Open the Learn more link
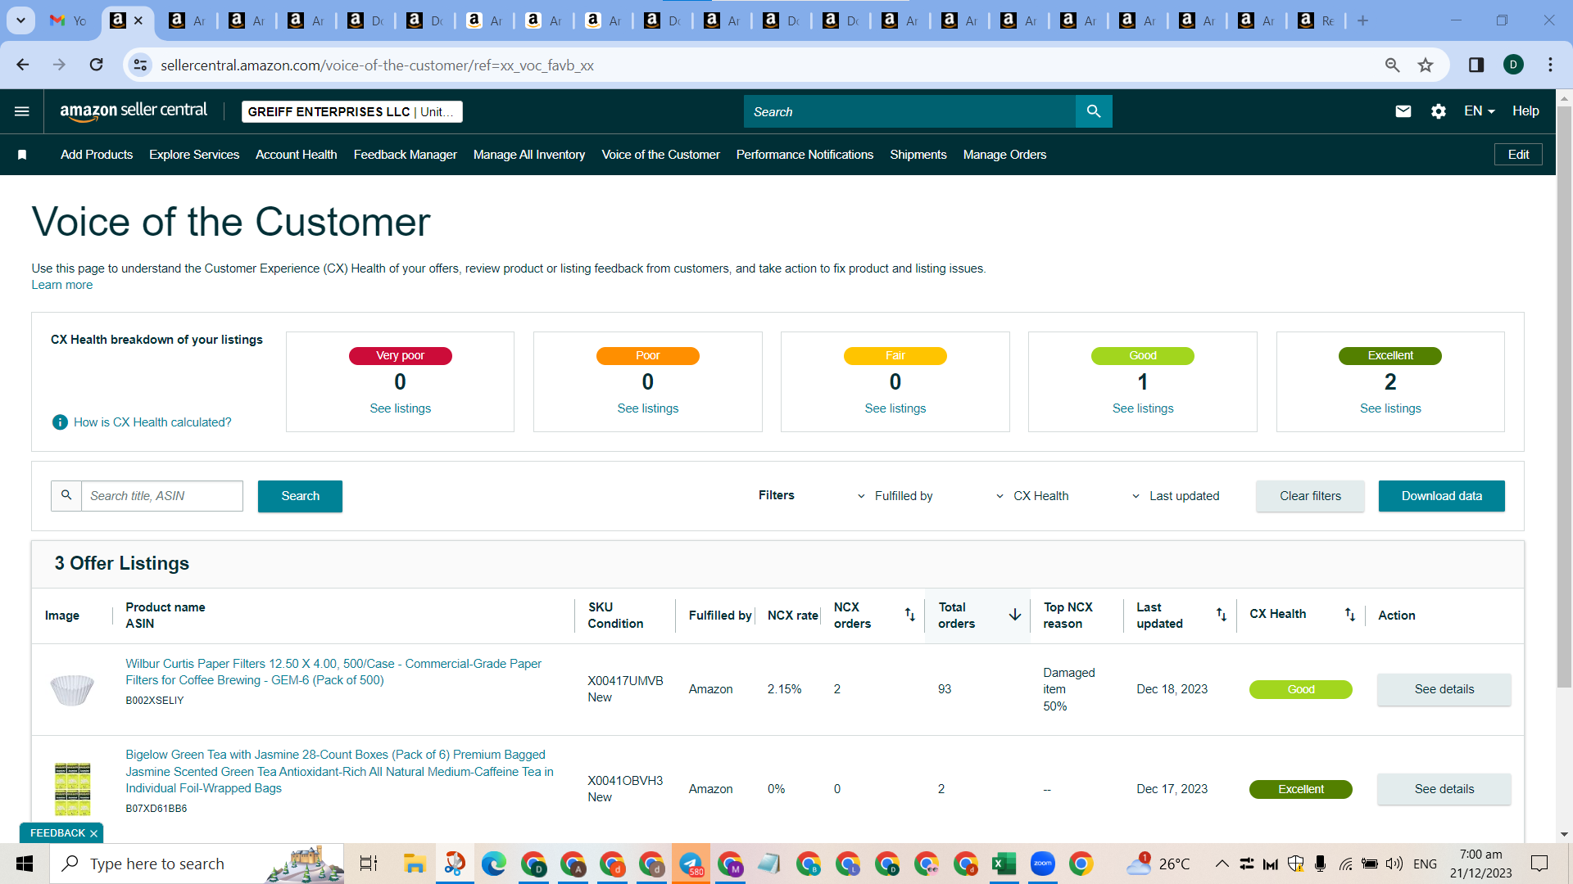 [x=62, y=285]
